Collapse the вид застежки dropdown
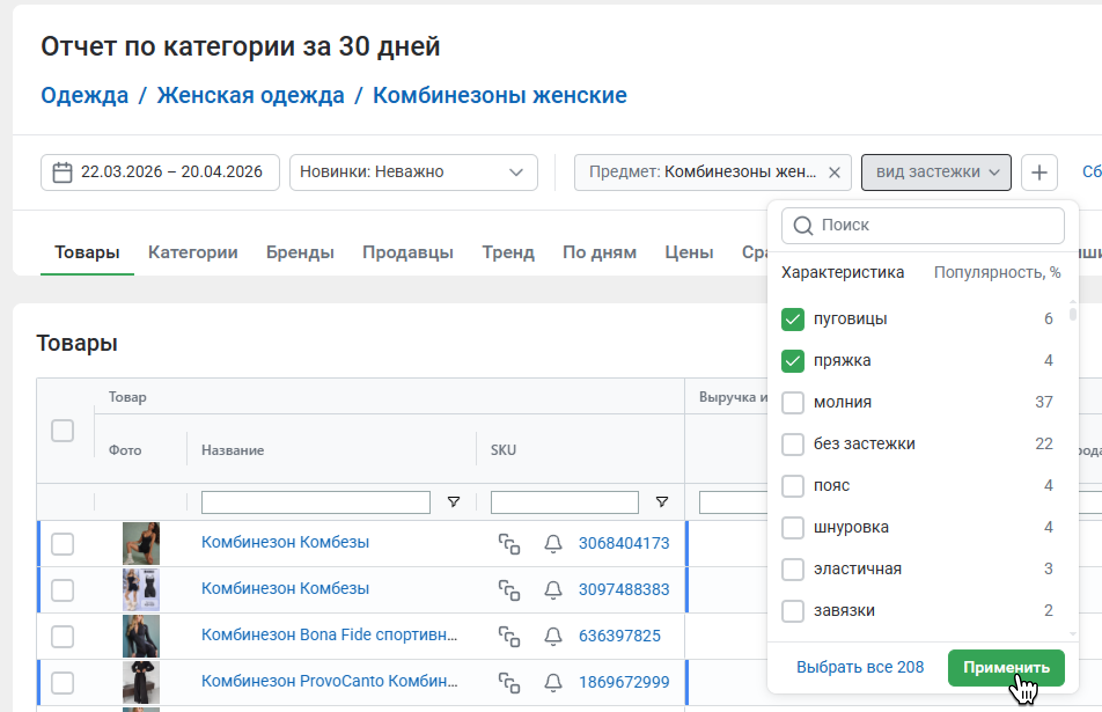1102x712 pixels. coord(936,173)
